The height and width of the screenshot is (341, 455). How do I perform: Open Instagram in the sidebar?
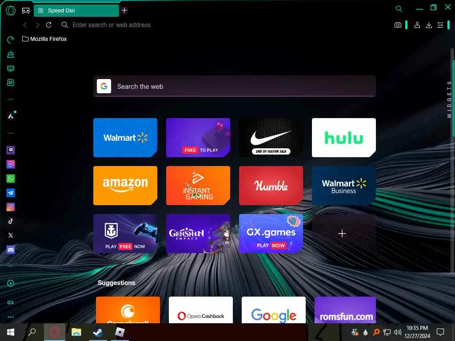[11, 207]
